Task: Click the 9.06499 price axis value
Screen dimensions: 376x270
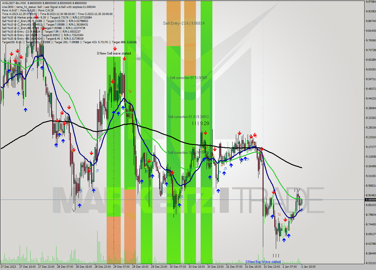Action: 371,166
